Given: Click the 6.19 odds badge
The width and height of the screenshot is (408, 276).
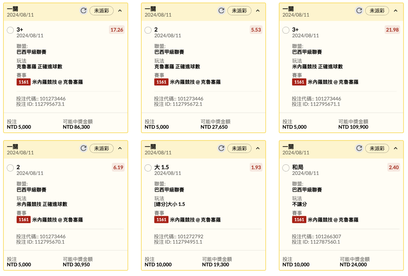Looking at the screenshot, I should 118,167.
